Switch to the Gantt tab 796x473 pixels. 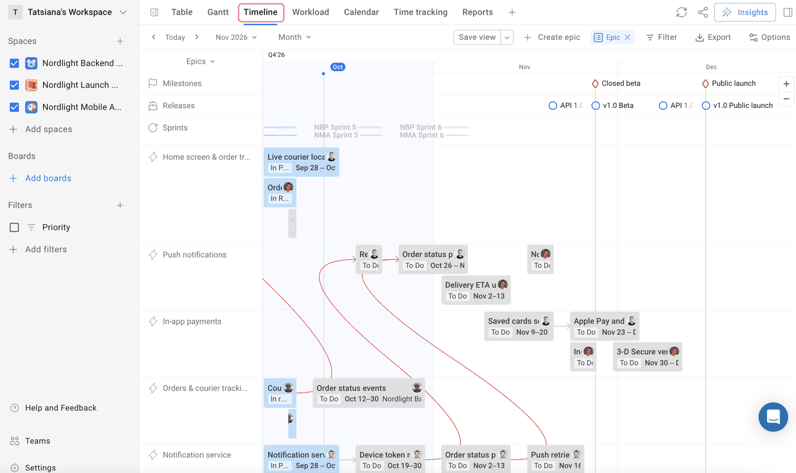[x=218, y=12]
